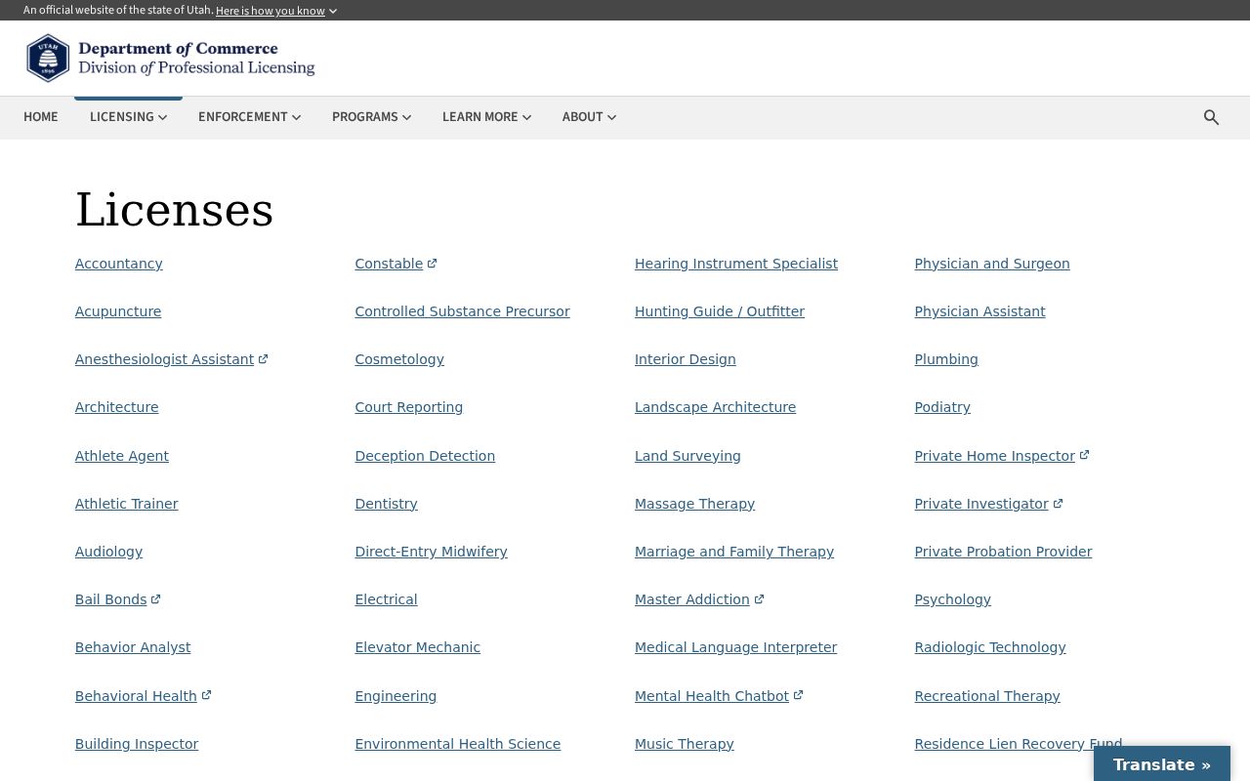
Task: Click external link icon next to Behavioral Health
Action: [206, 696]
